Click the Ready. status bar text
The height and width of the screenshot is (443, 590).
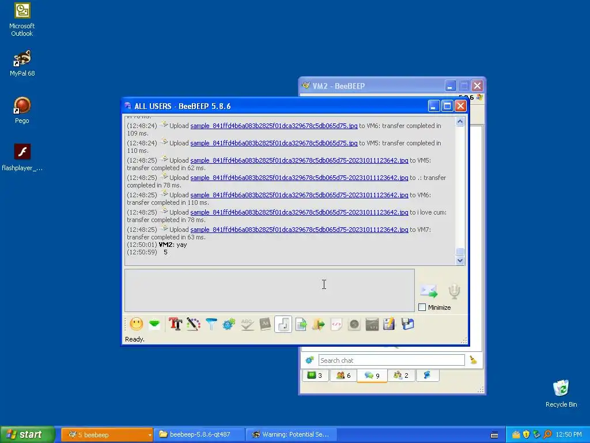(135, 339)
